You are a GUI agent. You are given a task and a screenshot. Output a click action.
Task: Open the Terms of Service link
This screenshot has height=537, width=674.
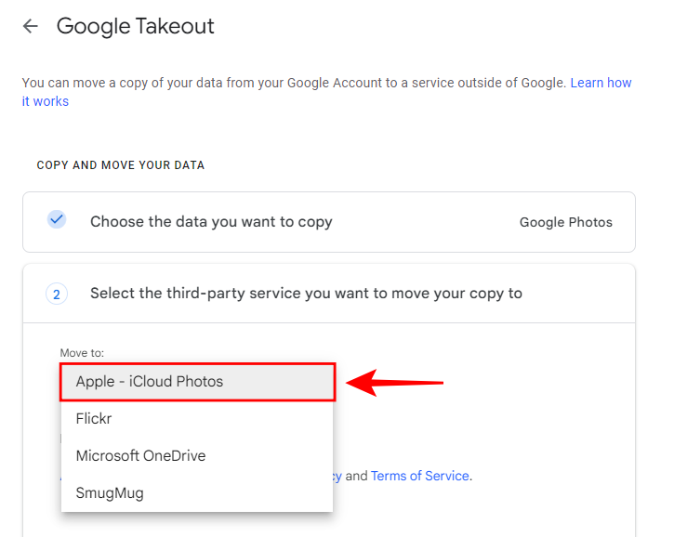tap(419, 476)
